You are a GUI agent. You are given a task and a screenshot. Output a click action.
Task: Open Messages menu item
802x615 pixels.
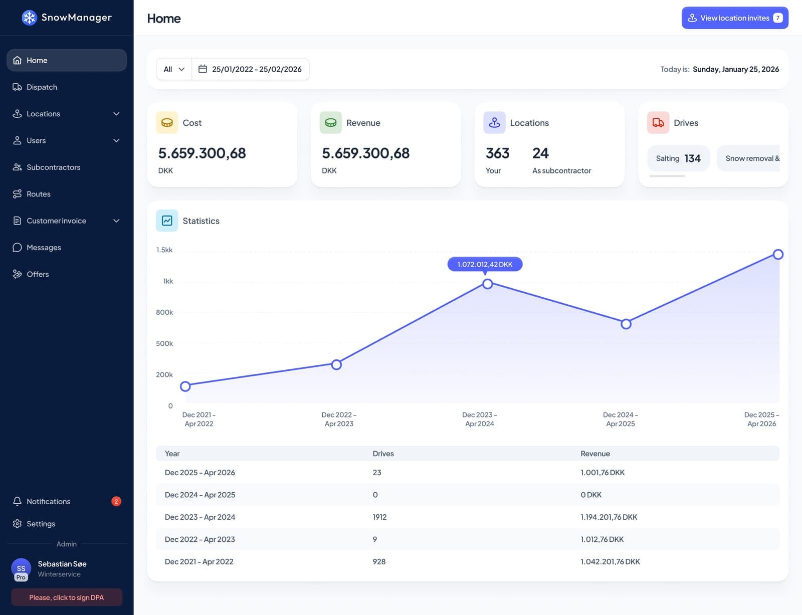pos(67,247)
